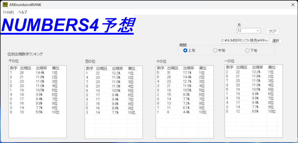Select the 下旬 radio button

coord(248,50)
